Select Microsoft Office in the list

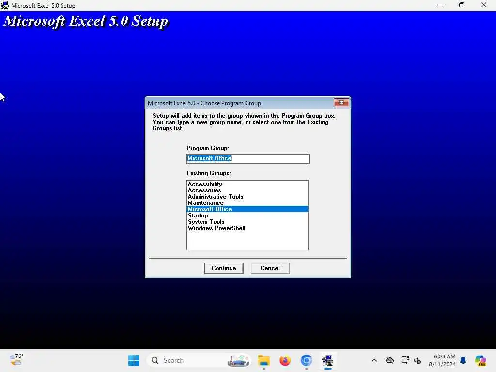pyautogui.click(x=248, y=209)
